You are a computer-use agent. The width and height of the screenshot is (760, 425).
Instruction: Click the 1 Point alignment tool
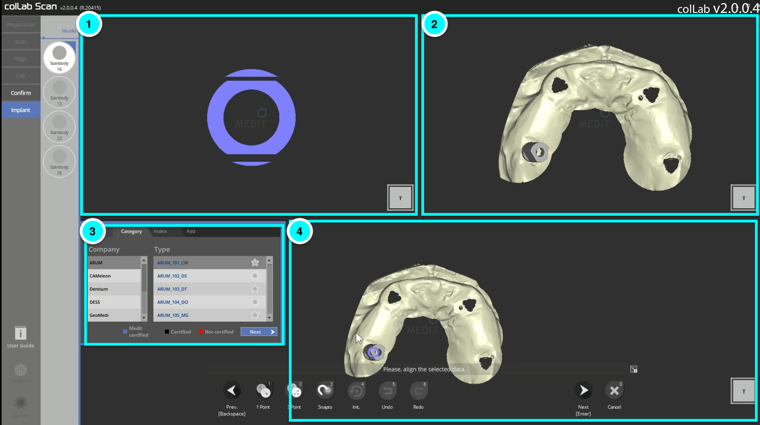(x=263, y=391)
